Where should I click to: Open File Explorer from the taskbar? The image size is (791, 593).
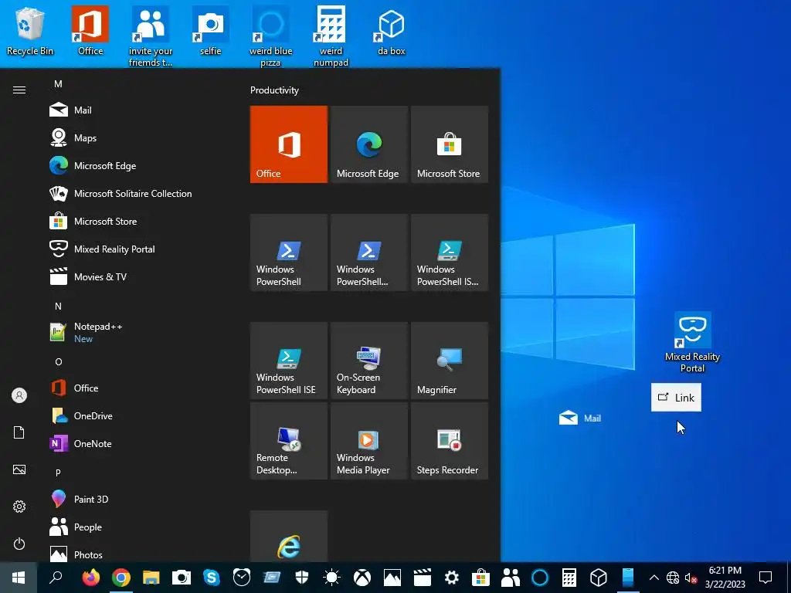click(151, 578)
